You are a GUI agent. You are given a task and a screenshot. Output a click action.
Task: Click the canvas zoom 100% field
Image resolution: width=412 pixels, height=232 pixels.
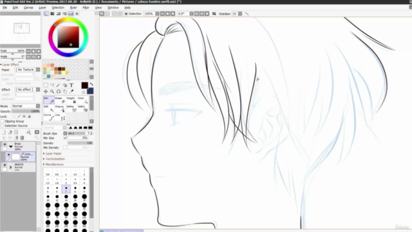(149, 14)
